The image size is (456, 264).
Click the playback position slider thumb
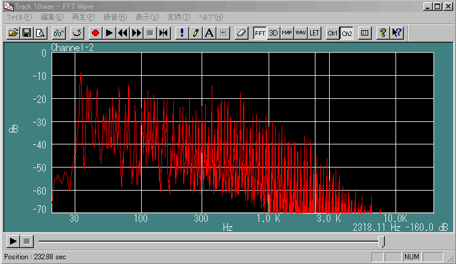click(382, 242)
